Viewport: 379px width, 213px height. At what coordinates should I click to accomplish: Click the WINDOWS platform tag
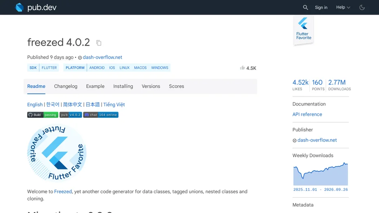click(x=160, y=68)
